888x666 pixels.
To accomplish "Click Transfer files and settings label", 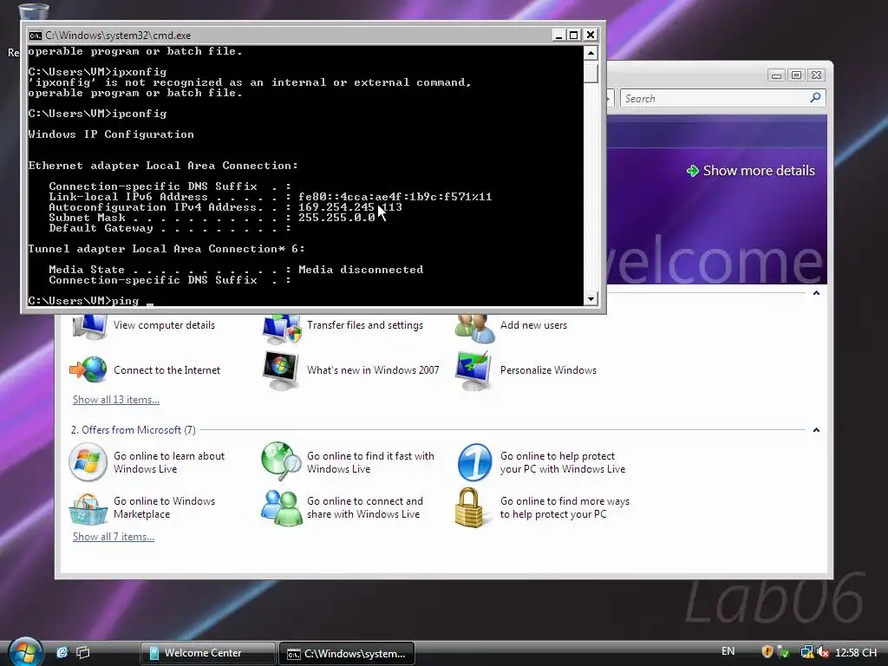I will [365, 325].
